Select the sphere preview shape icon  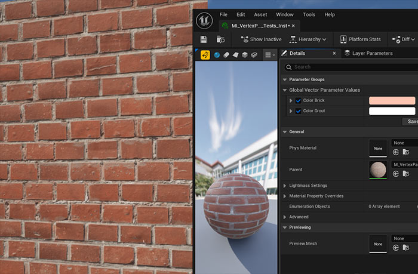[x=217, y=55]
